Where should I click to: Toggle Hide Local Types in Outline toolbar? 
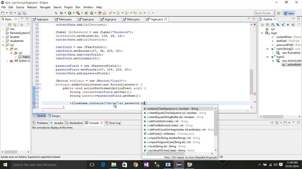click(x=293, y=25)
